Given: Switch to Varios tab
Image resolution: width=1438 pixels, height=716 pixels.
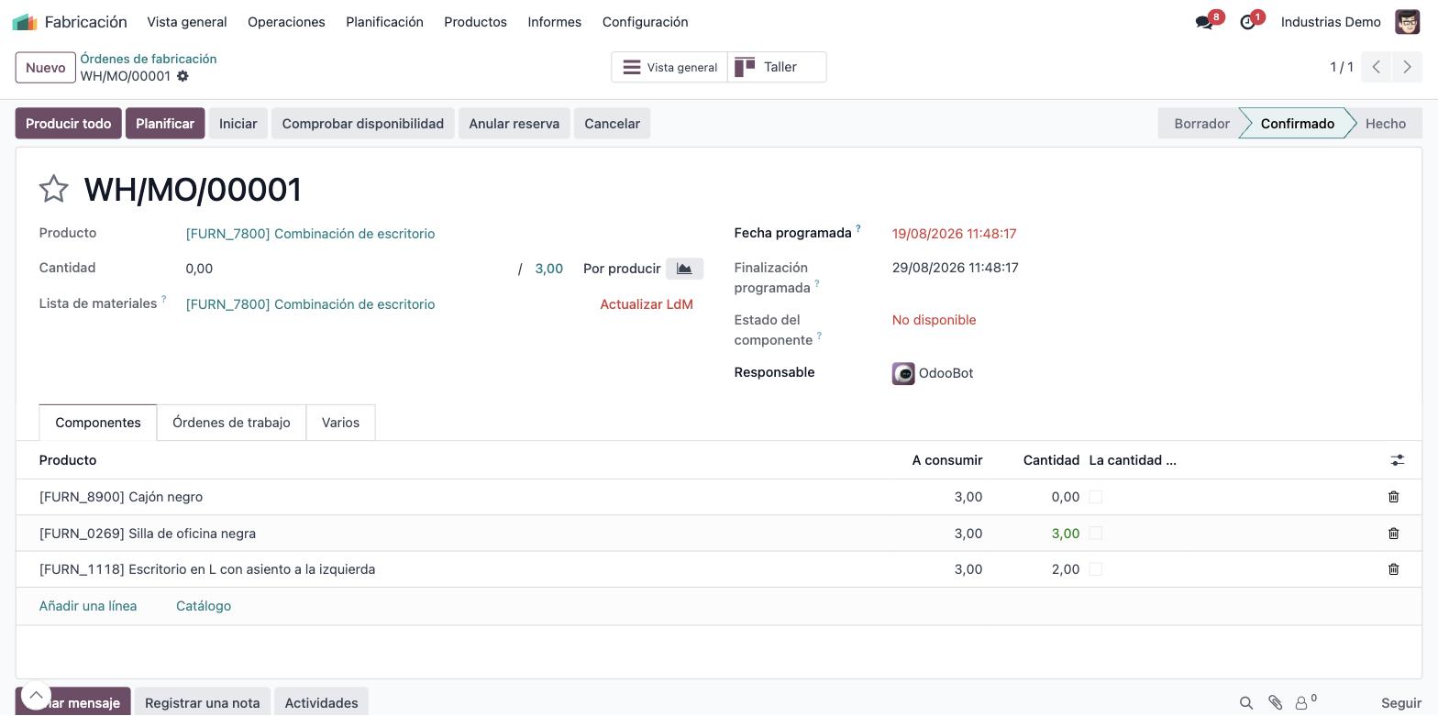Looking at the screenshot, I should [340, 423].
